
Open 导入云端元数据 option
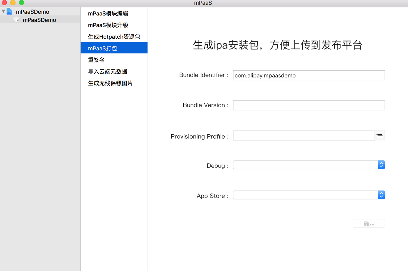pos(114,72)
